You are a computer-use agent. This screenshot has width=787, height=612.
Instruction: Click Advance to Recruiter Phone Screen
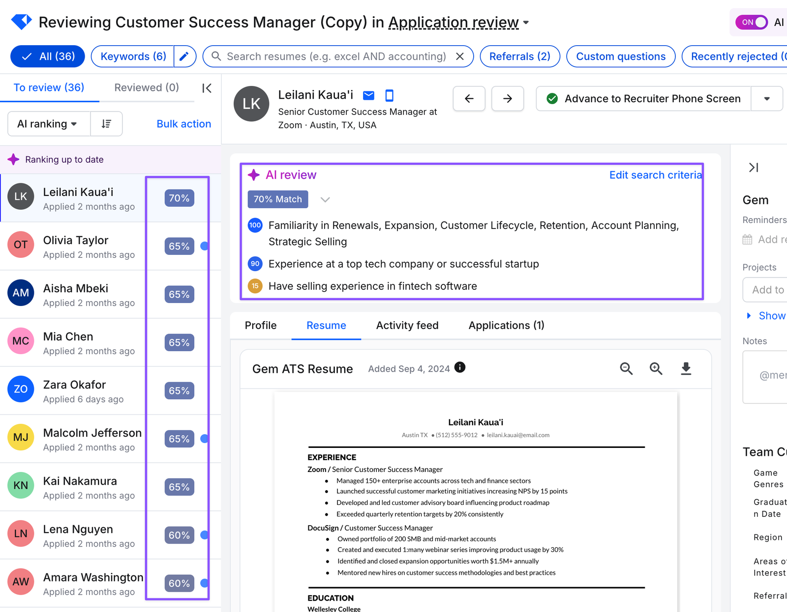644,99
